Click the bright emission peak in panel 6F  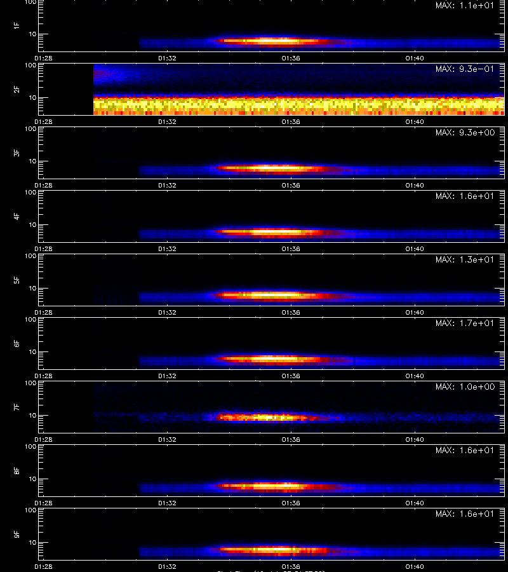(x=272, y=358)
